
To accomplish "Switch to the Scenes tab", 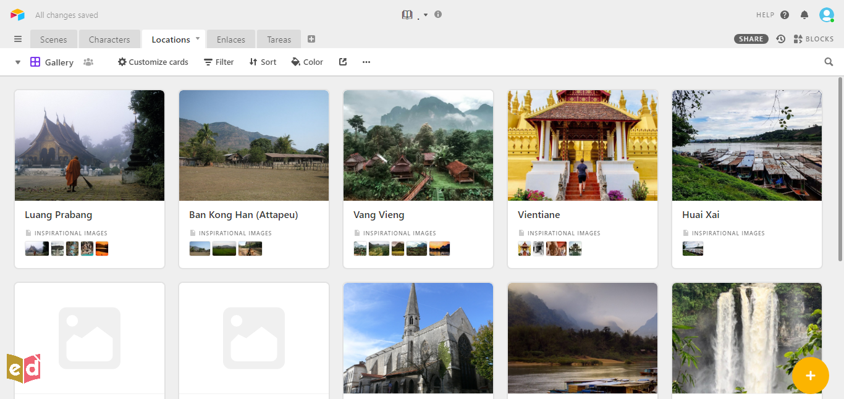I will 53,40.
